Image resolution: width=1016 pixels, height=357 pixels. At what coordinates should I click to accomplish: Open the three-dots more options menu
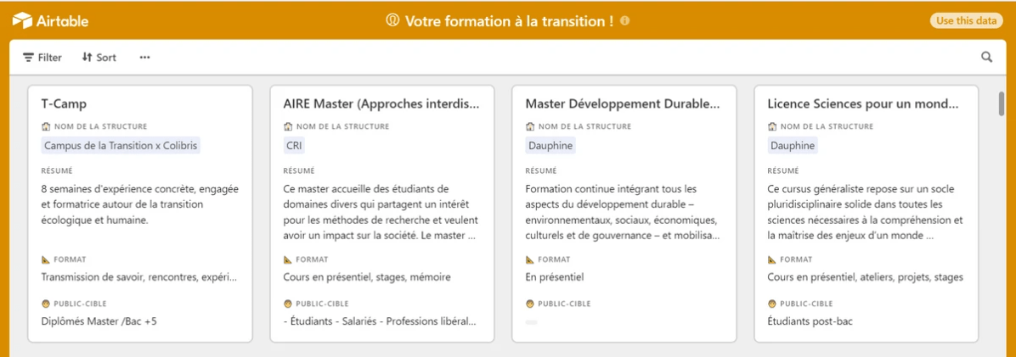tap(144, 58)
